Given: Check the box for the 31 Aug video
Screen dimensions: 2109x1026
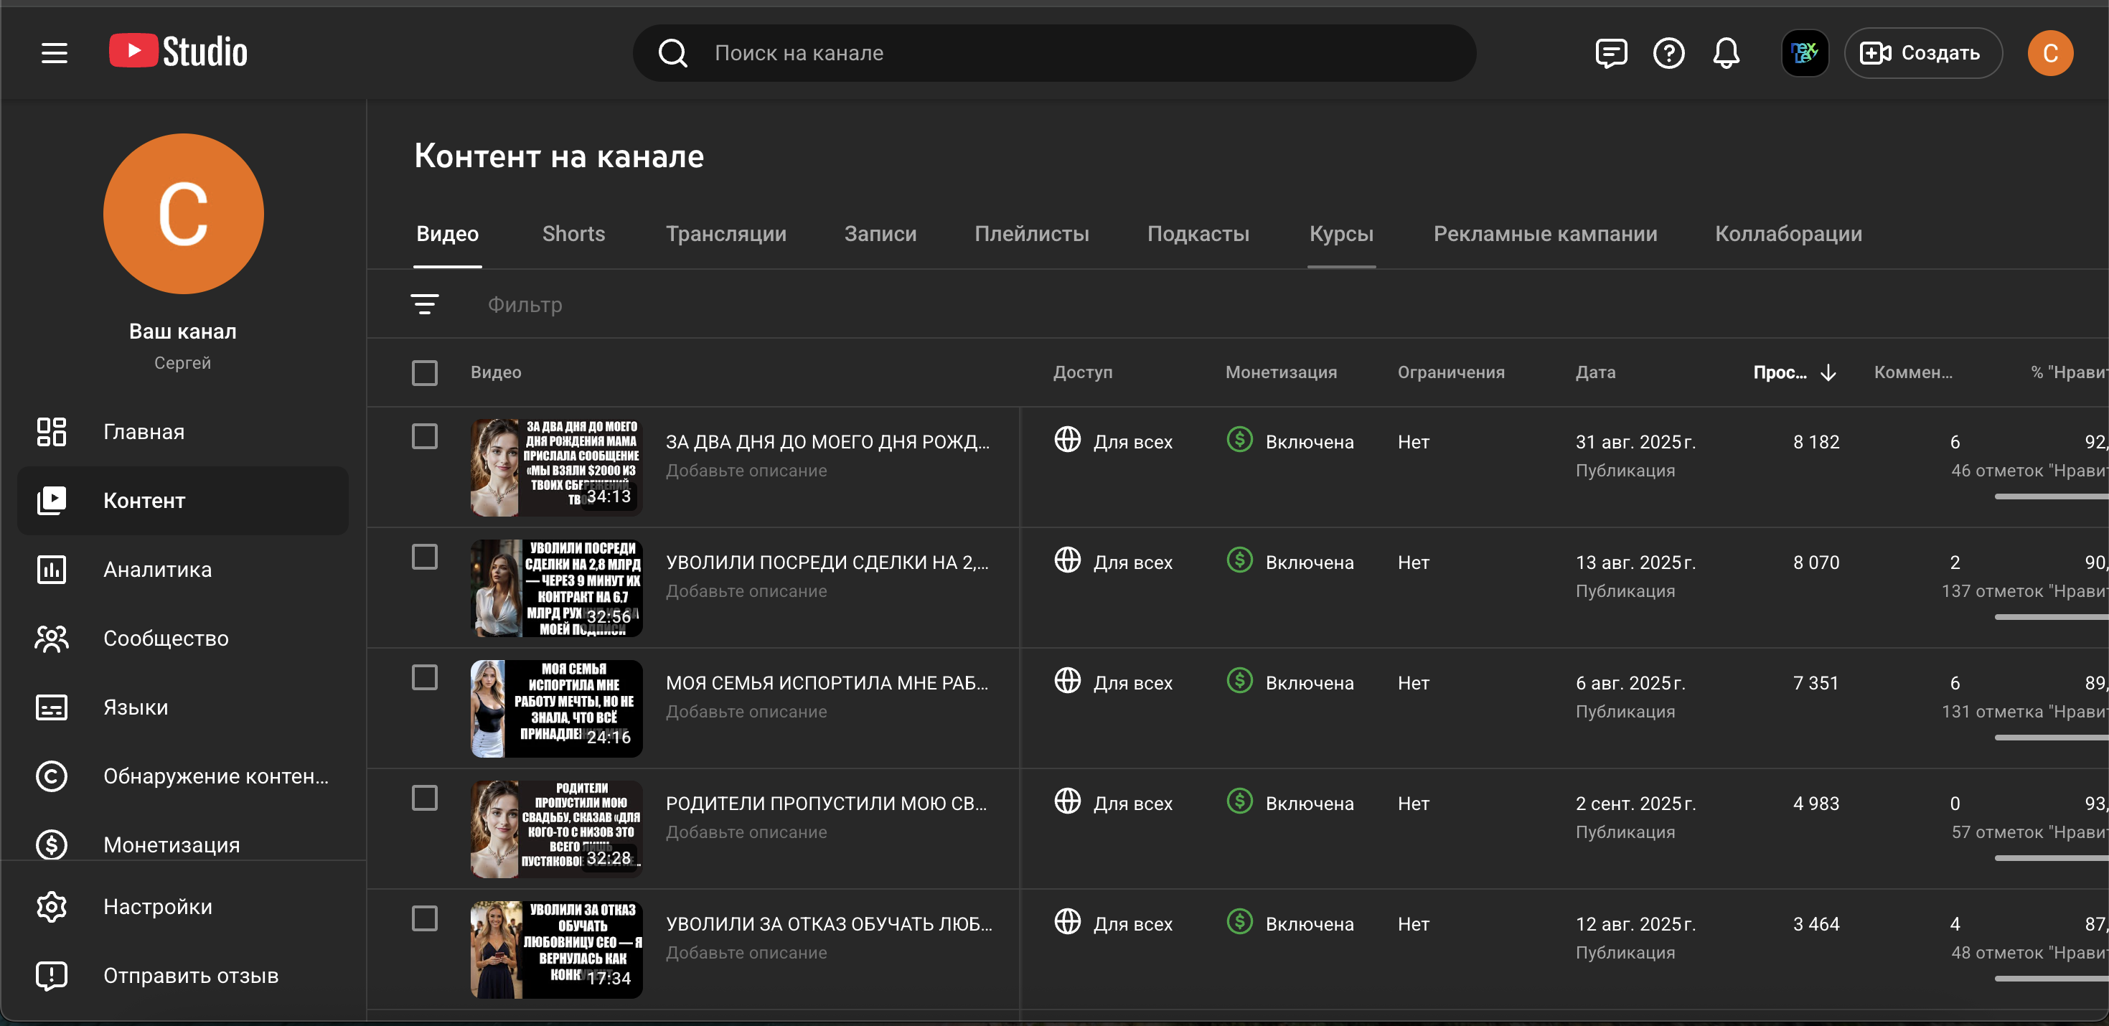Looking at the screenshot, I should click(424, 436).
